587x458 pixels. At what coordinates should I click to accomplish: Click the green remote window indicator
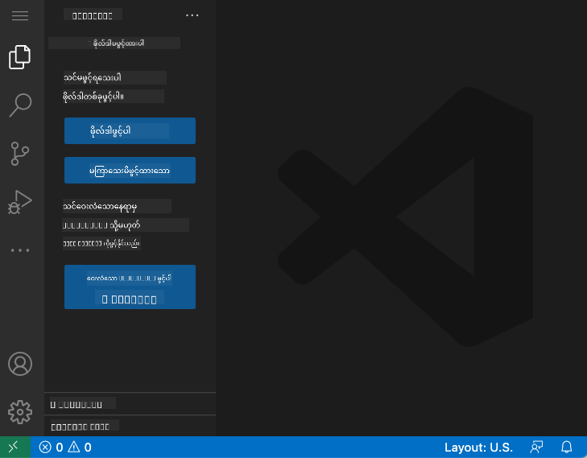14,447
